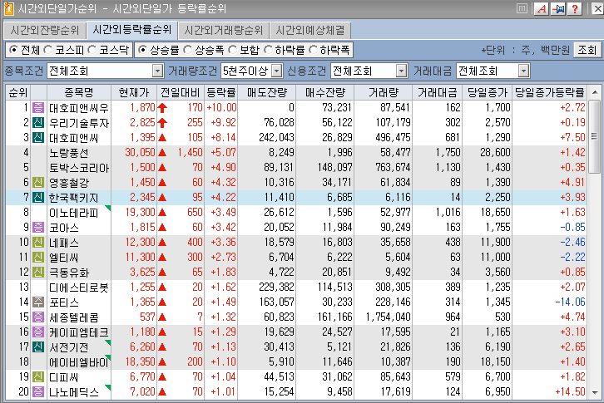
Task: Click the 신 badge next to 극동유화
Action: pos(38,273)
